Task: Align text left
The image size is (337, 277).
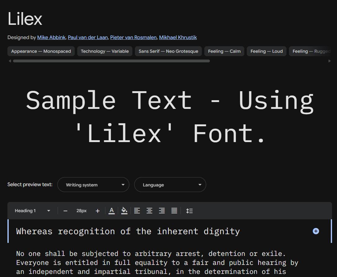Action: pos(137,211)
